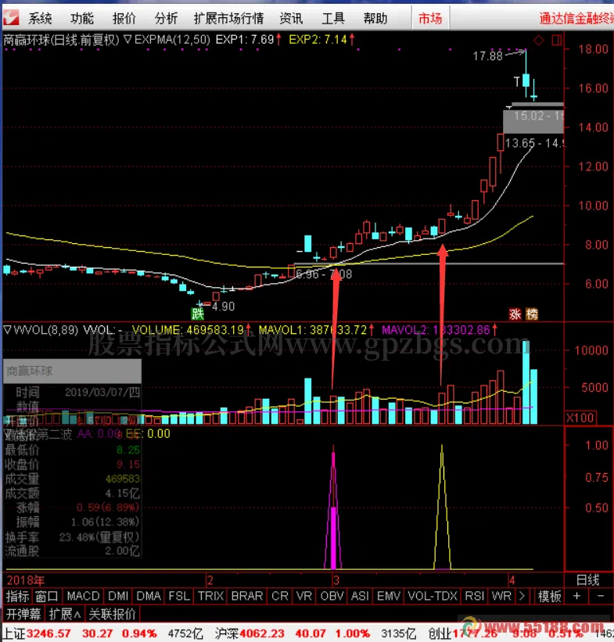Toggle the 开弹幕 option

(22, 613)
